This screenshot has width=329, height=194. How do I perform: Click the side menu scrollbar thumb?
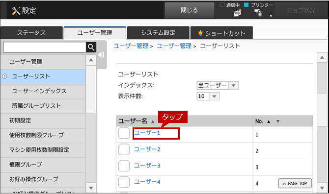[91, 89]
